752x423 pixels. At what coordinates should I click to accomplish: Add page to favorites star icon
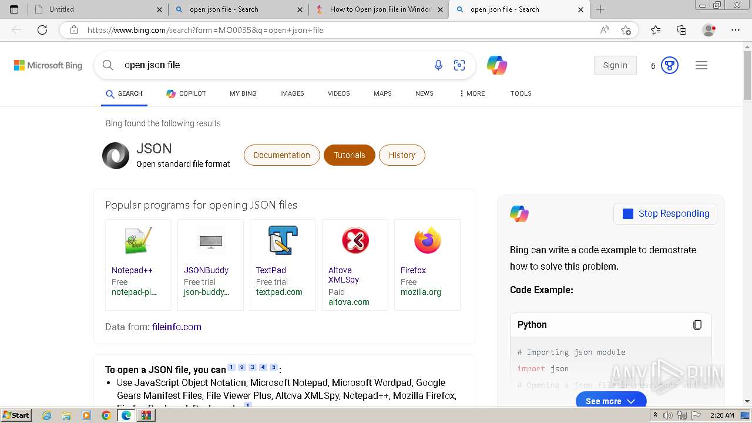[626, 30]
